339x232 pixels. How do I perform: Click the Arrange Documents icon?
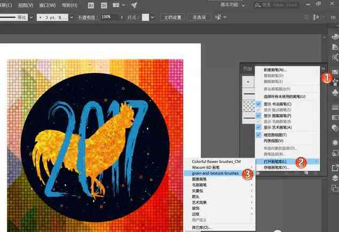coord(116,5)
